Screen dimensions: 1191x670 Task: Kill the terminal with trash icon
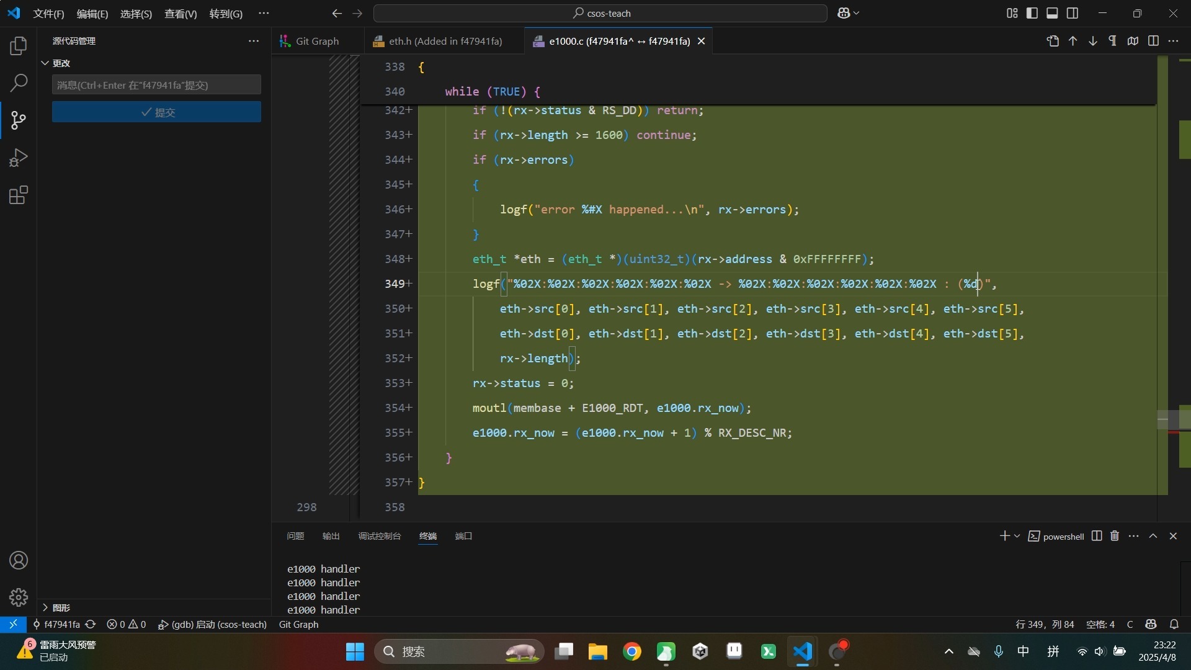1115,536
